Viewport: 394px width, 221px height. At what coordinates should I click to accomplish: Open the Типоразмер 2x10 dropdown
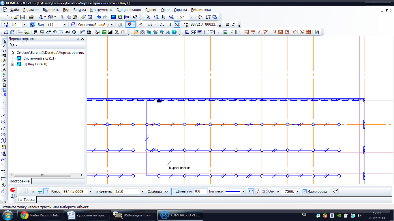tap(142, 191)
